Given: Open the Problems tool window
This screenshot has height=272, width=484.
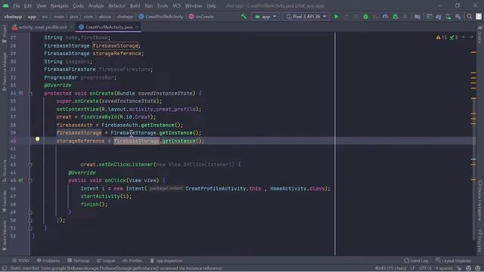Looking at the screenshot, I should [48, 261].
